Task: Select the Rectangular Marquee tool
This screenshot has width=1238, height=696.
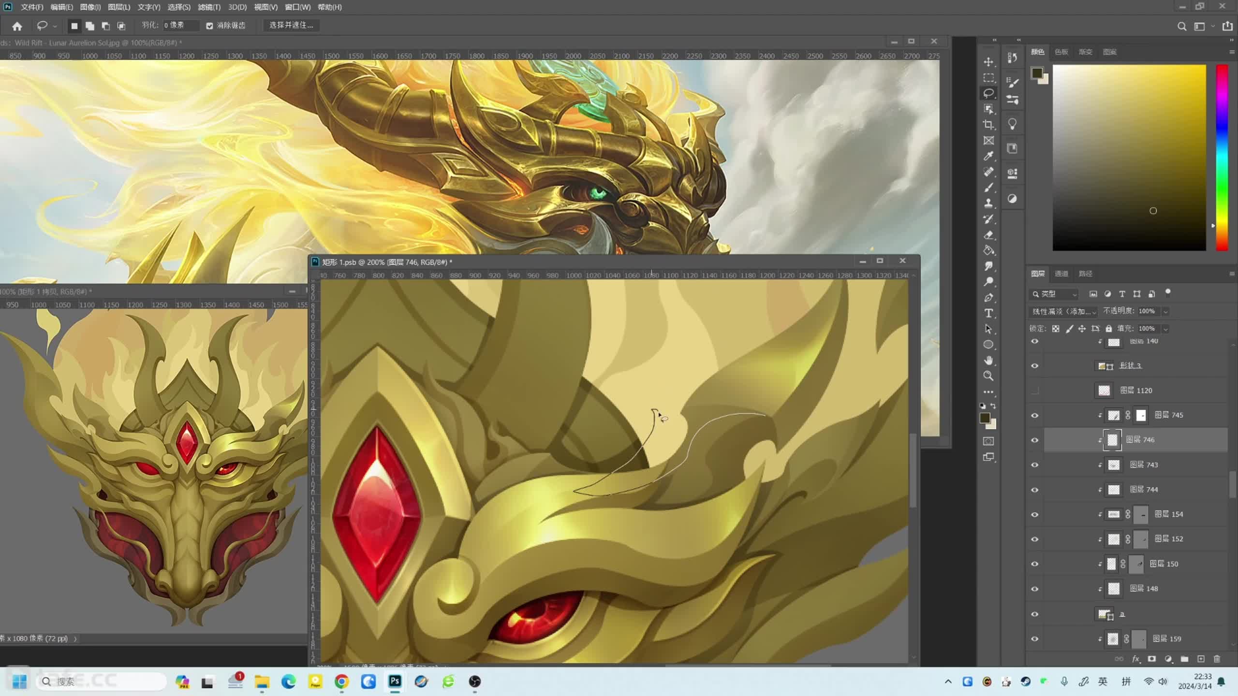Action: click(988, 78)
